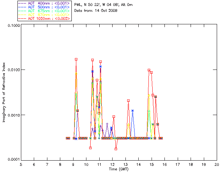Click the purple plus marker peak near time 11.6
This screenshot has width=223, height=178.
[107, 124]
